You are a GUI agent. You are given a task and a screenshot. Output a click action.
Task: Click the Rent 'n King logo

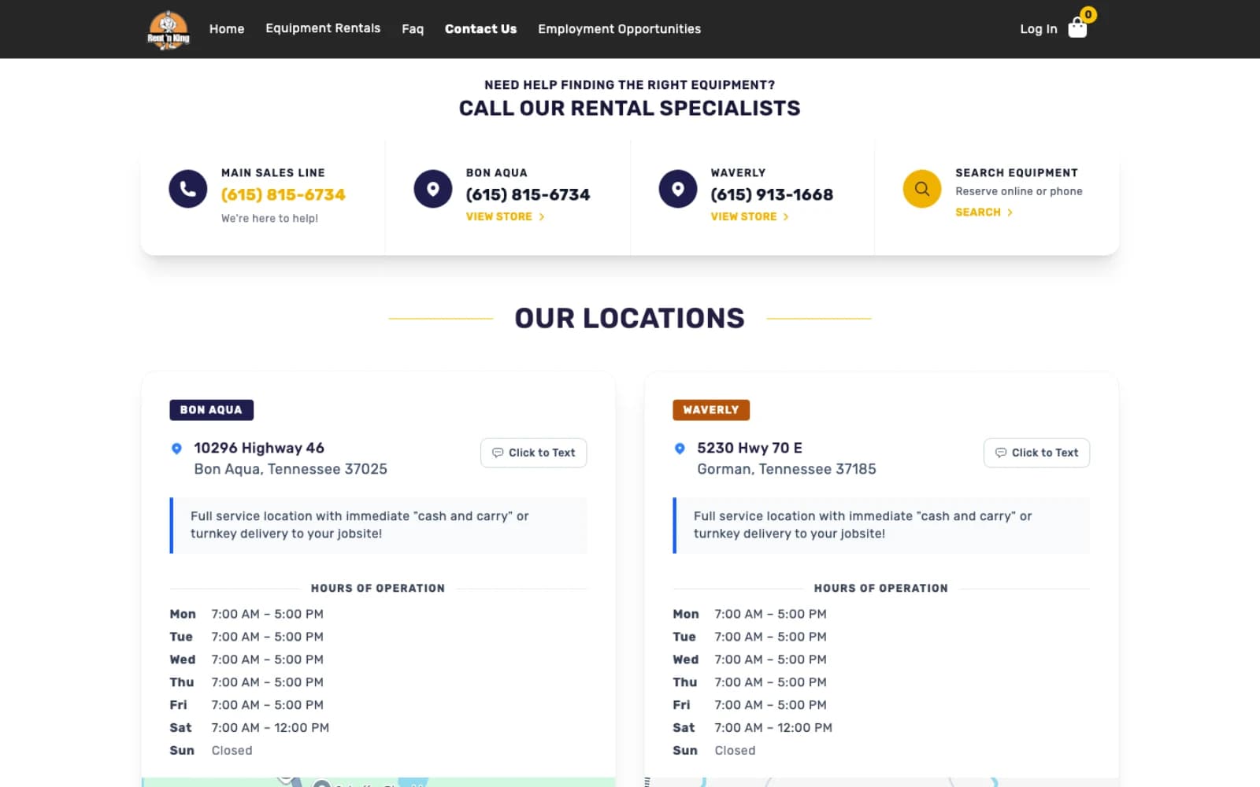tap(169, 30)
